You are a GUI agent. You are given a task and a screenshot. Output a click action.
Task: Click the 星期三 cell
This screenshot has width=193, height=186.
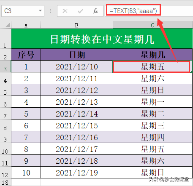pyautogui.click(x=152, y=125)
